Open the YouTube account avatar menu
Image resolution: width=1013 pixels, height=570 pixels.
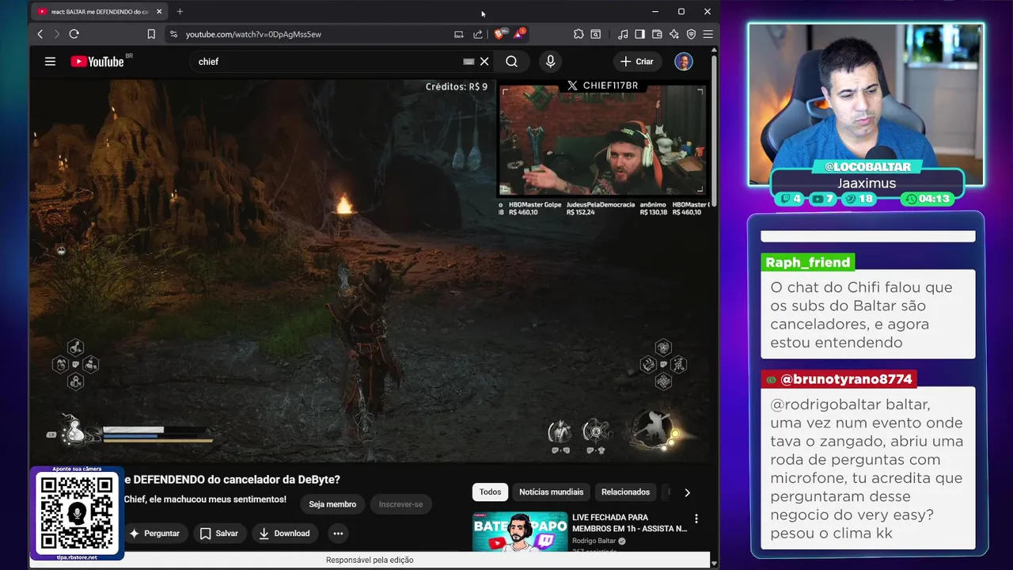[684, 61]
